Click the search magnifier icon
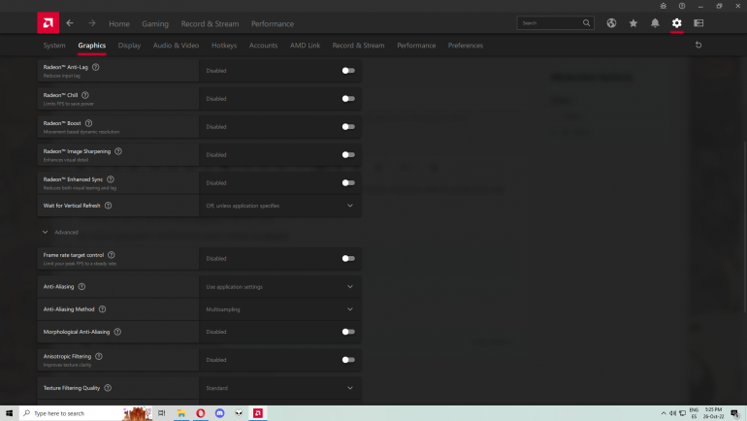747x421 pixels. (x=586, y=23)
